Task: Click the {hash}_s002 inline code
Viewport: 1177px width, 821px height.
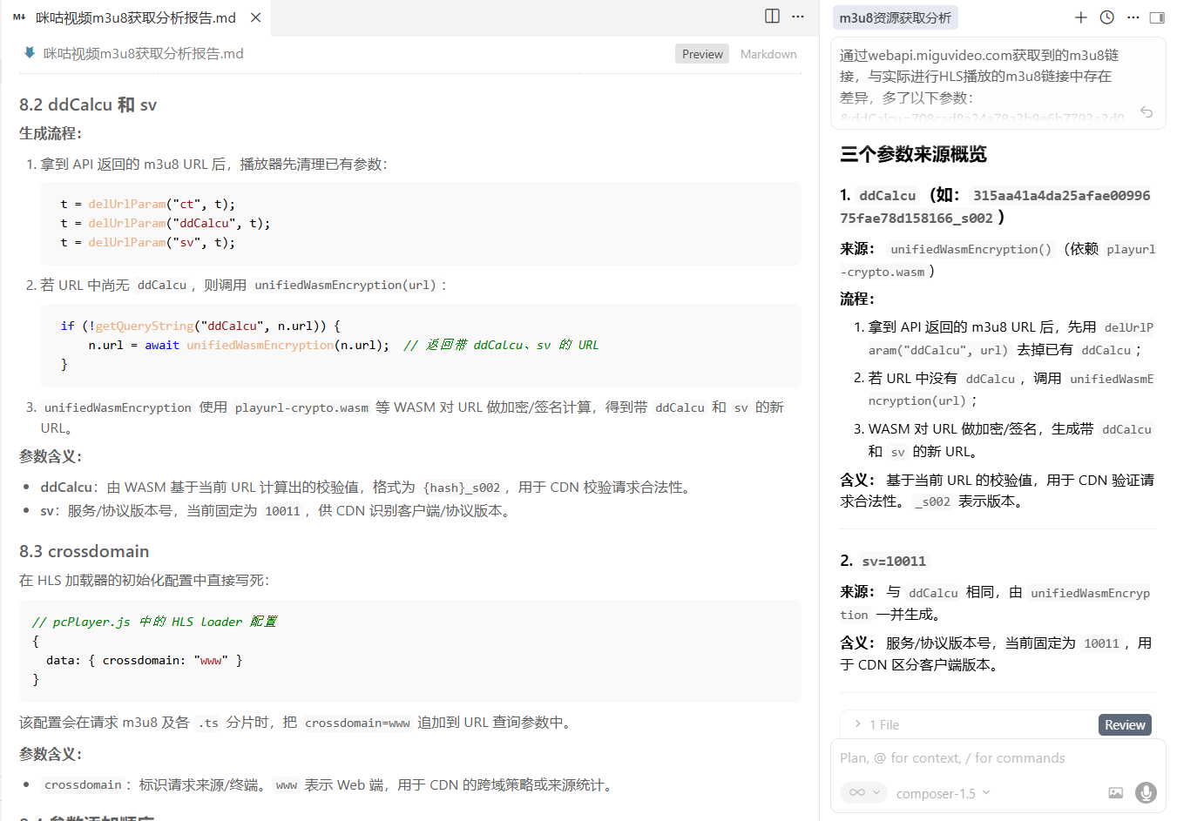Action: coord(462,488)
